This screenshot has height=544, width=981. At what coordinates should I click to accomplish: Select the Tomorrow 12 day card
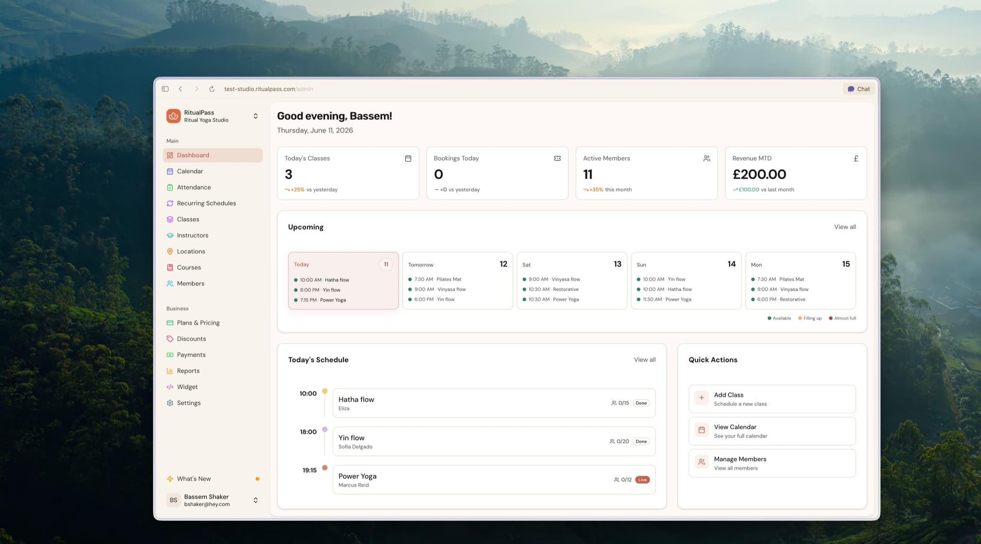pyautogui.click(x=458, y=281)
